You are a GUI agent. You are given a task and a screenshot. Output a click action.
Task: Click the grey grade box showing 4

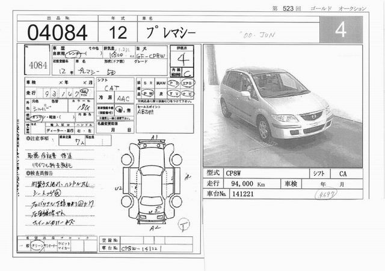click(341, 29)
